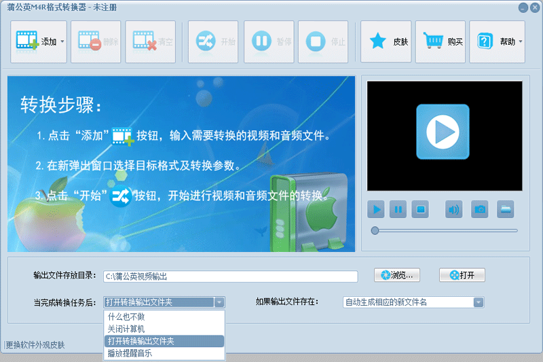Select 关闭计算机 from the list
The image size is (543, 362).
pyautogui.click(x=164, y=329)
